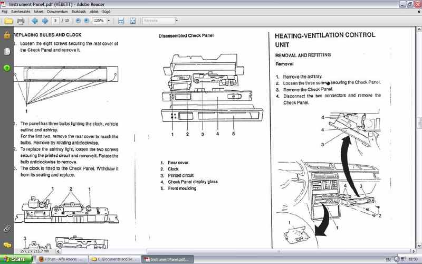The height and width of the screenshot is (264, 422).
Task: Click the zoom out minus button
Action: pos(78,21)
